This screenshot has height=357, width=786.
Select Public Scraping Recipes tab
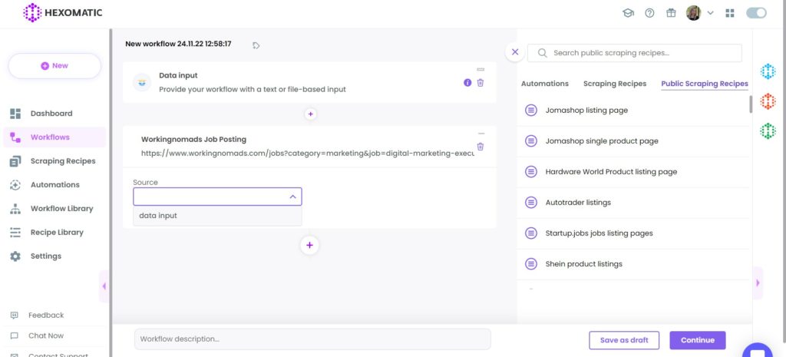click(705, 84)
